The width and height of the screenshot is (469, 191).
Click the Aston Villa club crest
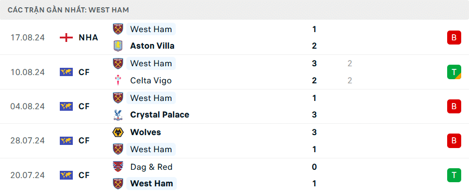tap(118, 46)
